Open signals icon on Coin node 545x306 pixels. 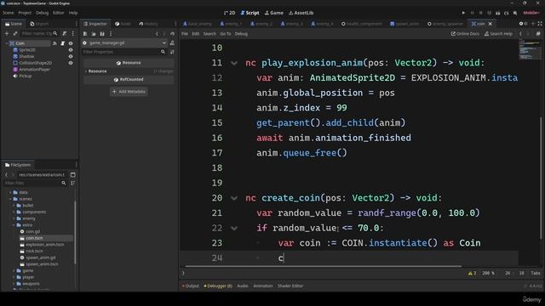pos(54,43)
